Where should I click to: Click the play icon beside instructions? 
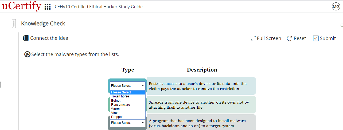click(x=27, y=54)
